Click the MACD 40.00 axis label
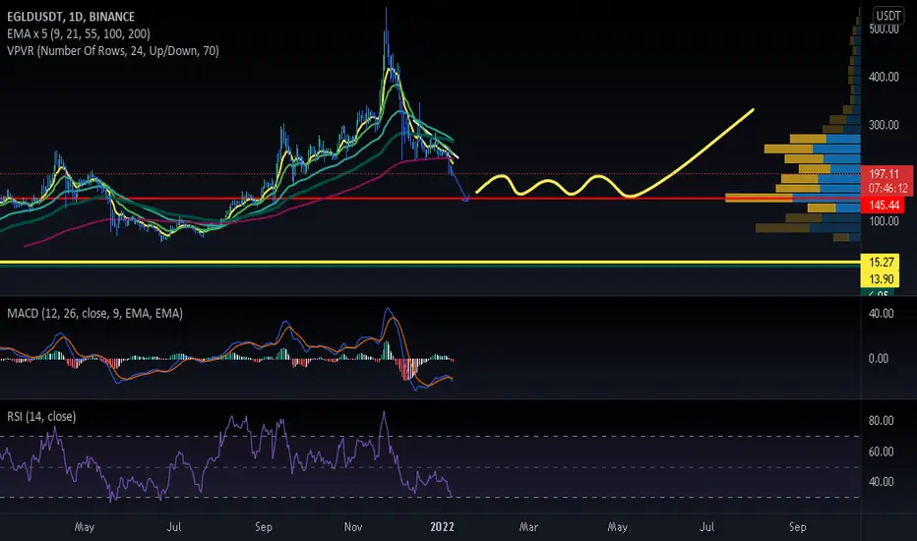This screenshot has height=541, width=917. 881,314
